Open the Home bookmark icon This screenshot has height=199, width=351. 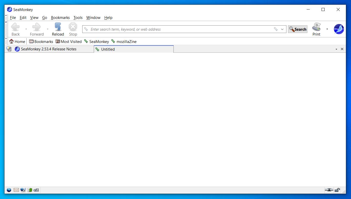17,41
